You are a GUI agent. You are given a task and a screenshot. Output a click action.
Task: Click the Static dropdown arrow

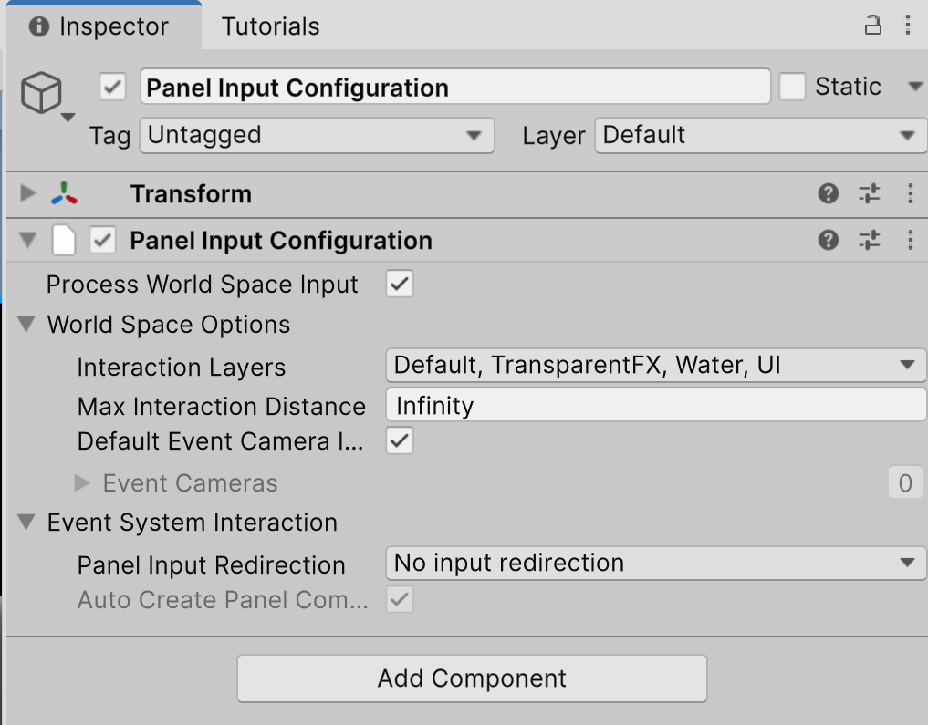click(x=914, y=86)
